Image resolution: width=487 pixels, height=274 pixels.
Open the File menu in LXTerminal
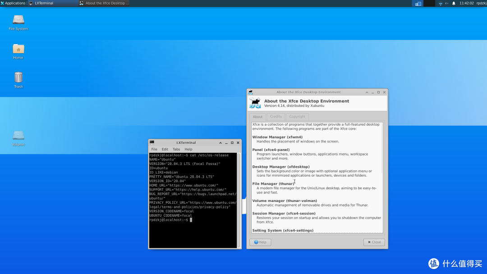(154, 149)
